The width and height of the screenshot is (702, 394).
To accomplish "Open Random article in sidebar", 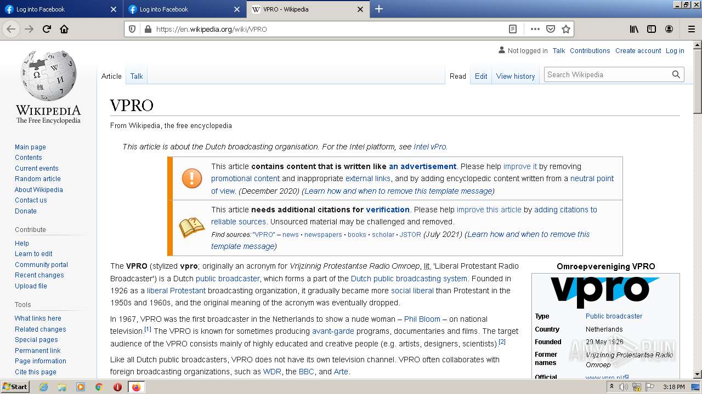I will [x=38, y=178].
